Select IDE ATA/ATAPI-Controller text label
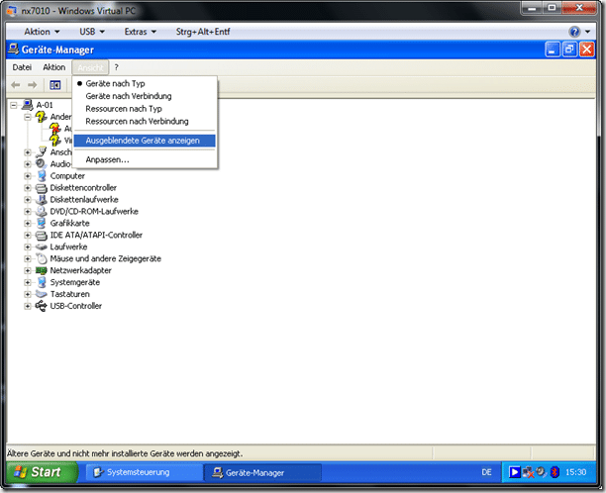Viewport: 606px width, 493px height. 96,235
